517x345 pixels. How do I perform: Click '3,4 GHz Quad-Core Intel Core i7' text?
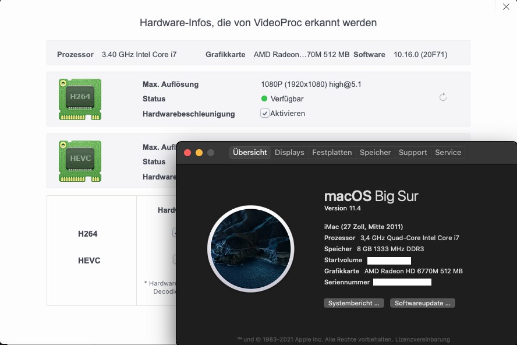click(x=409, y=238)
